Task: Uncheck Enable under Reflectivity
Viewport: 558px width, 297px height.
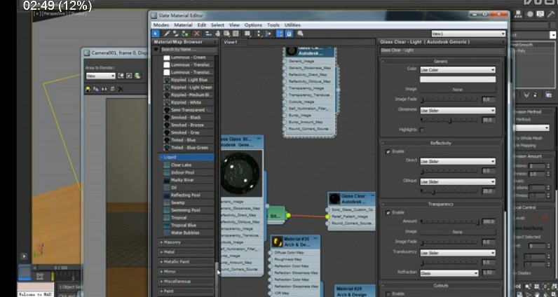Action: [x=388, y=151]
